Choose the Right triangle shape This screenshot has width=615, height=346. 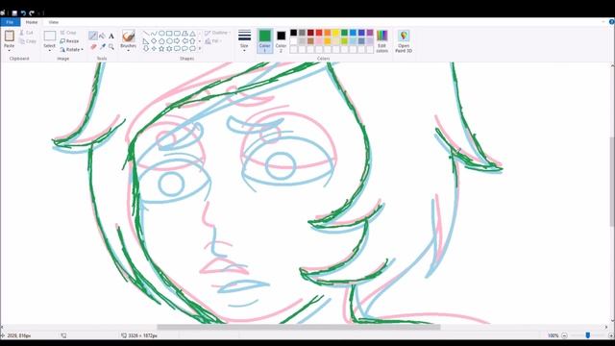click(146, 41)
